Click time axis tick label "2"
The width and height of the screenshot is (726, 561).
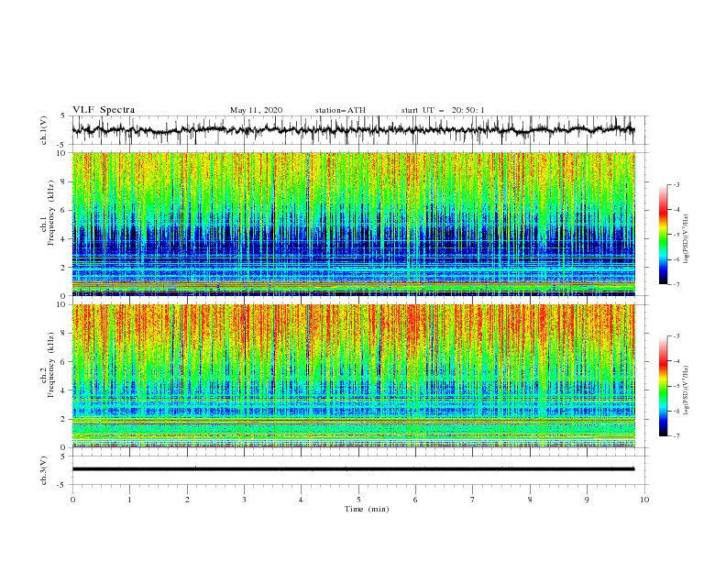[187, 500]
